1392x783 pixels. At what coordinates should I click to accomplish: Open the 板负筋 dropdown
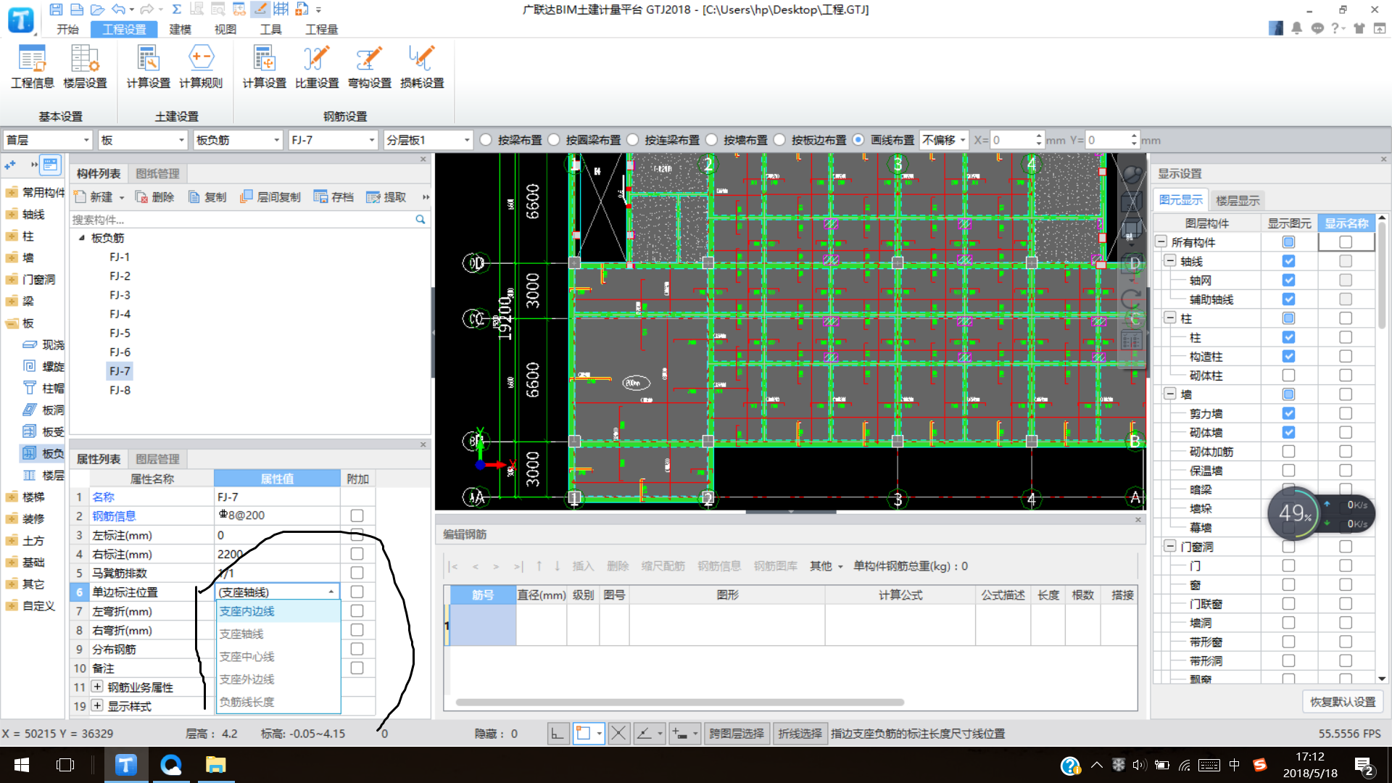(x=238, y=140)
